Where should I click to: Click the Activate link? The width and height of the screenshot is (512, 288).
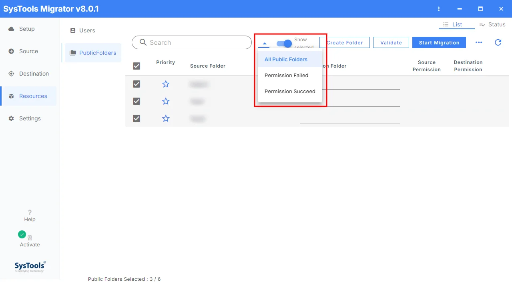point(30,244)
